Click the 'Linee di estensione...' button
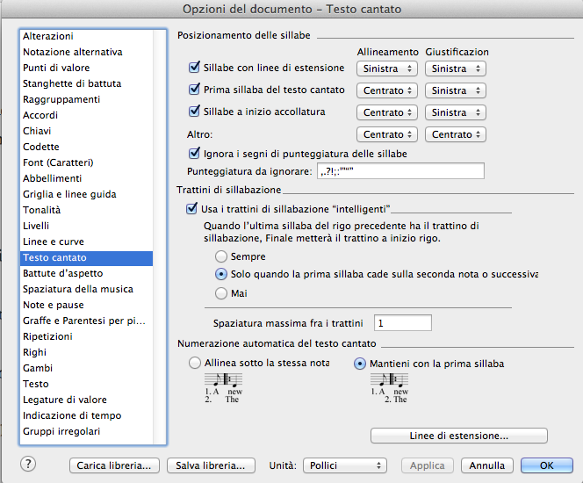The image size is (583, 483). coord(459,436)
